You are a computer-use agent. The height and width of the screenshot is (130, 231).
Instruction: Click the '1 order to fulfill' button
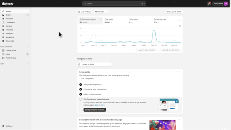94,64
